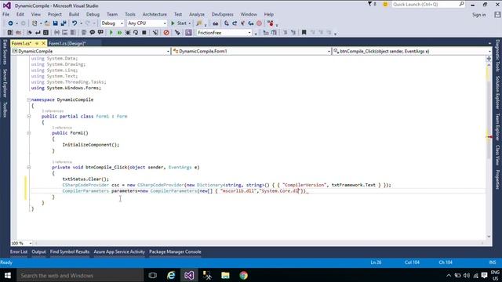Open the file folder icon in toolbar
This screenshot has height=282, width=502.
point(47,23)
